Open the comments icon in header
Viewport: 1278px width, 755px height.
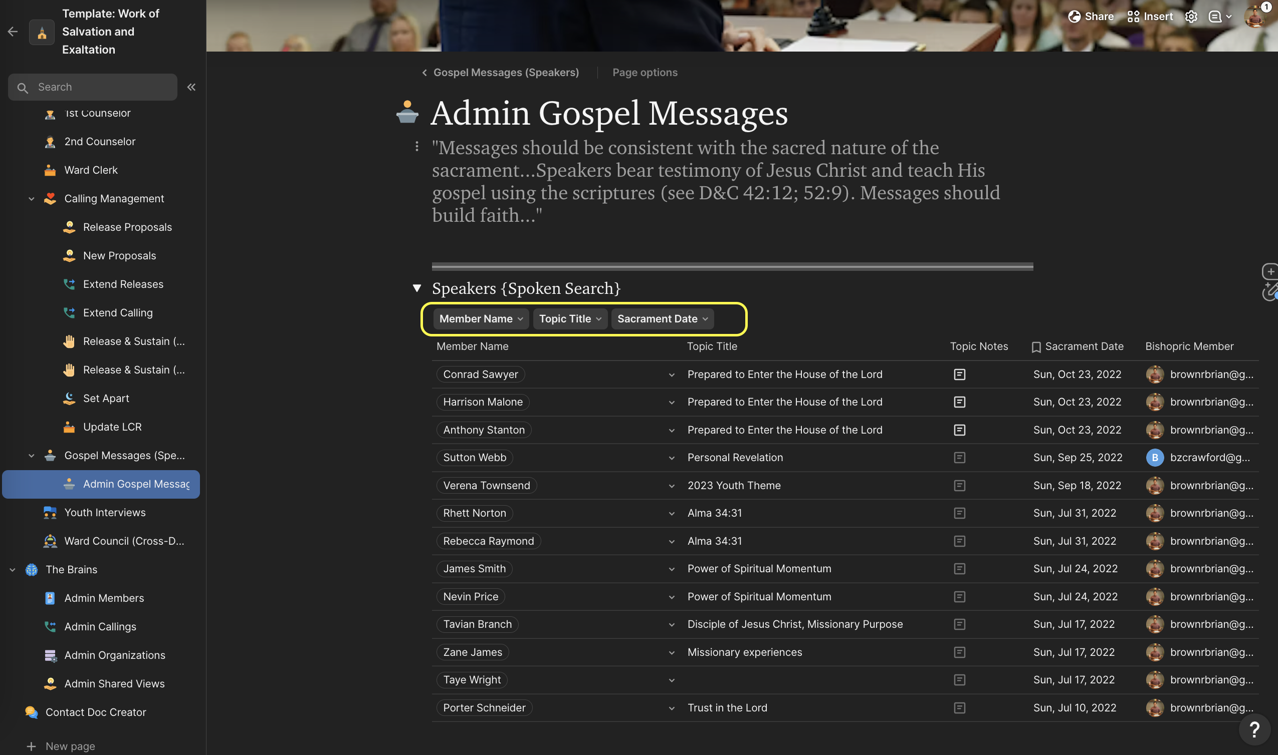pos(1215,17)
